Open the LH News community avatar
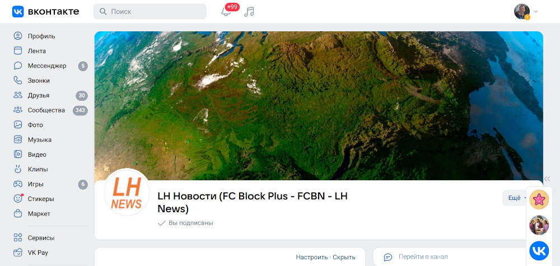The image size is (560, 266). pyautogui.click(x=127, y=193)
